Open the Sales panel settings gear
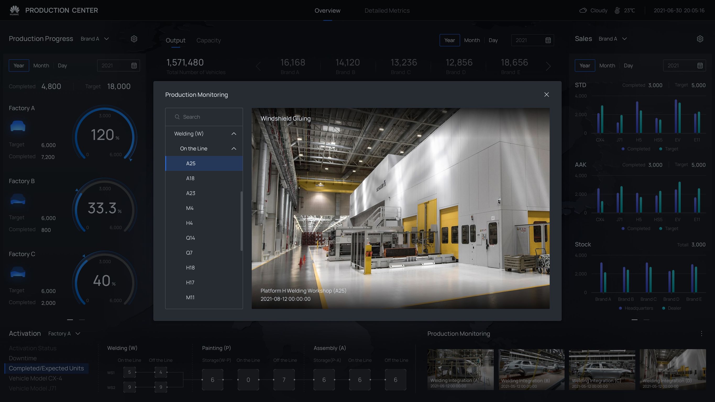This screenshot has height=402, width=715. tap(700, 39)
